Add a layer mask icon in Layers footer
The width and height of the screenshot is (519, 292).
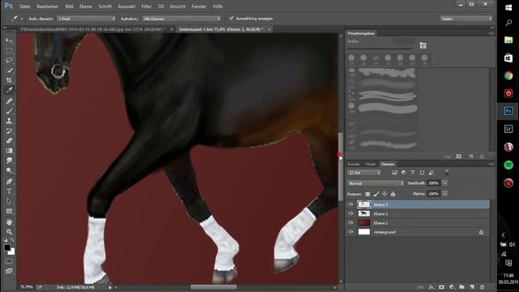tap(441, 287)
